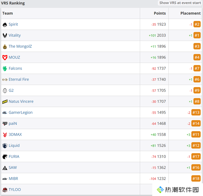This screenshot has width=203, height=196.
Task: Open the GamerLegion team link
Action: point(21,112)
